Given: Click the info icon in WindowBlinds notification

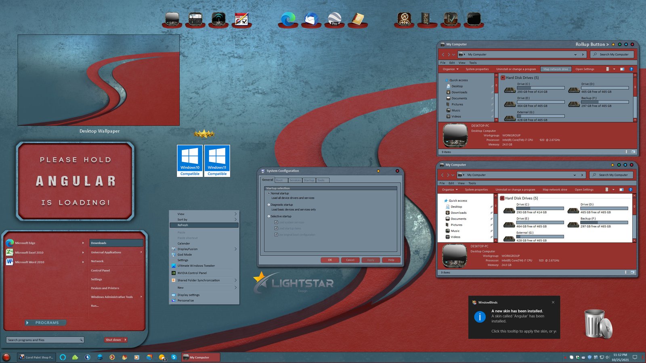Looking at the screenshot, I should (480, 317).
